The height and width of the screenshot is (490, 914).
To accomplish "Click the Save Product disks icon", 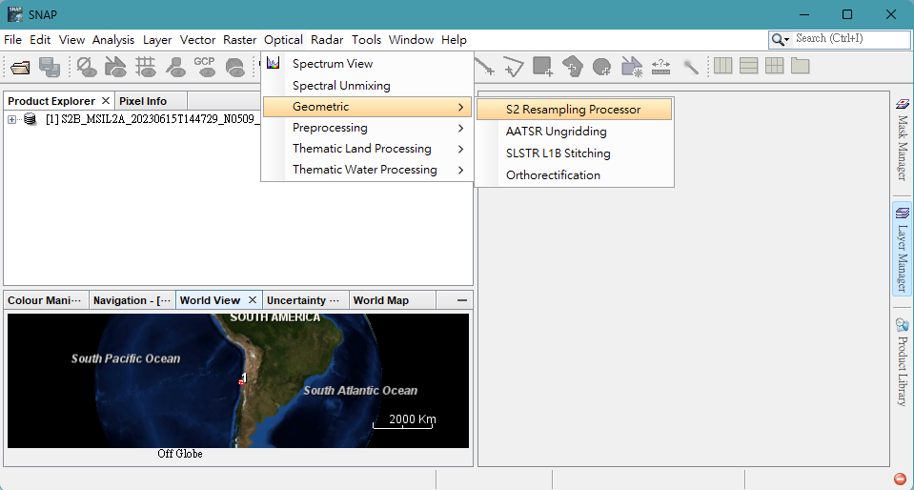I will 50,67.
